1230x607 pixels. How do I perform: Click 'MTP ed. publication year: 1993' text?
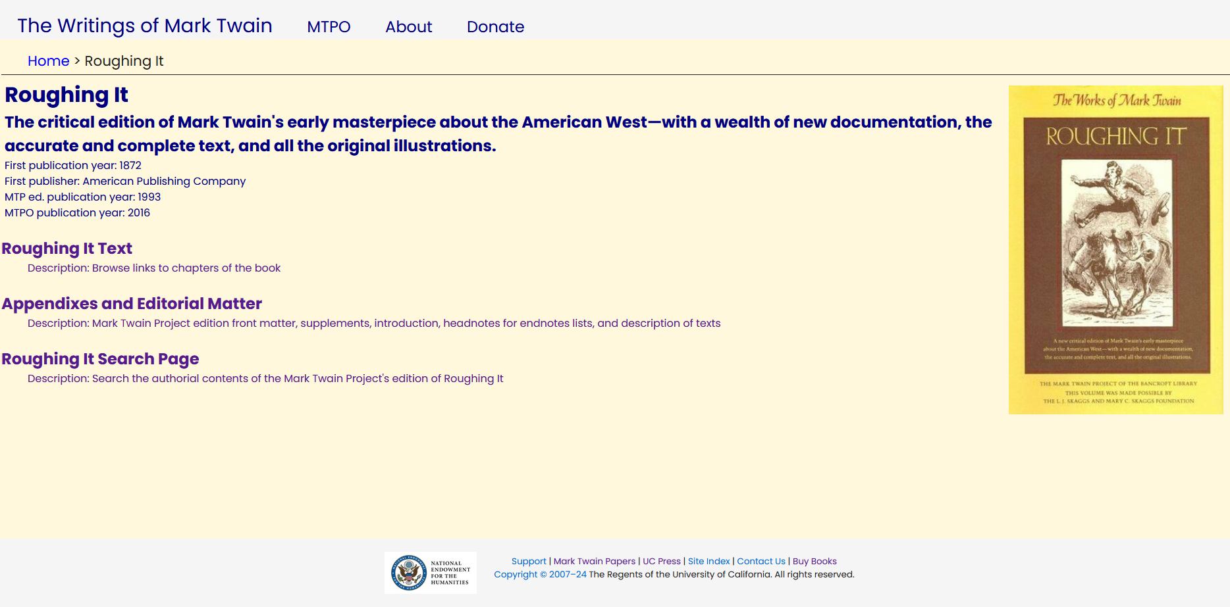point(82,197)
